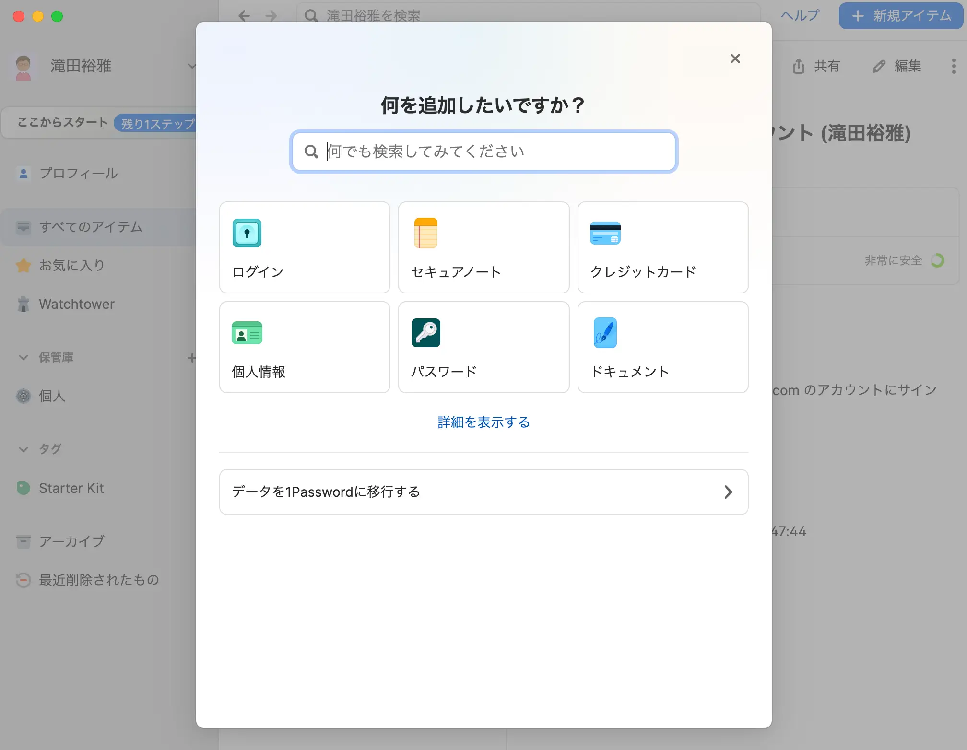Open the 滝田裕雅 account dropdown
Screen dimensions: 967x750
[105, 66]
